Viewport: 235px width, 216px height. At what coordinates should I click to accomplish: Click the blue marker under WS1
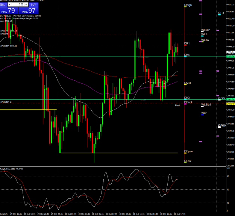coord(202,115)
